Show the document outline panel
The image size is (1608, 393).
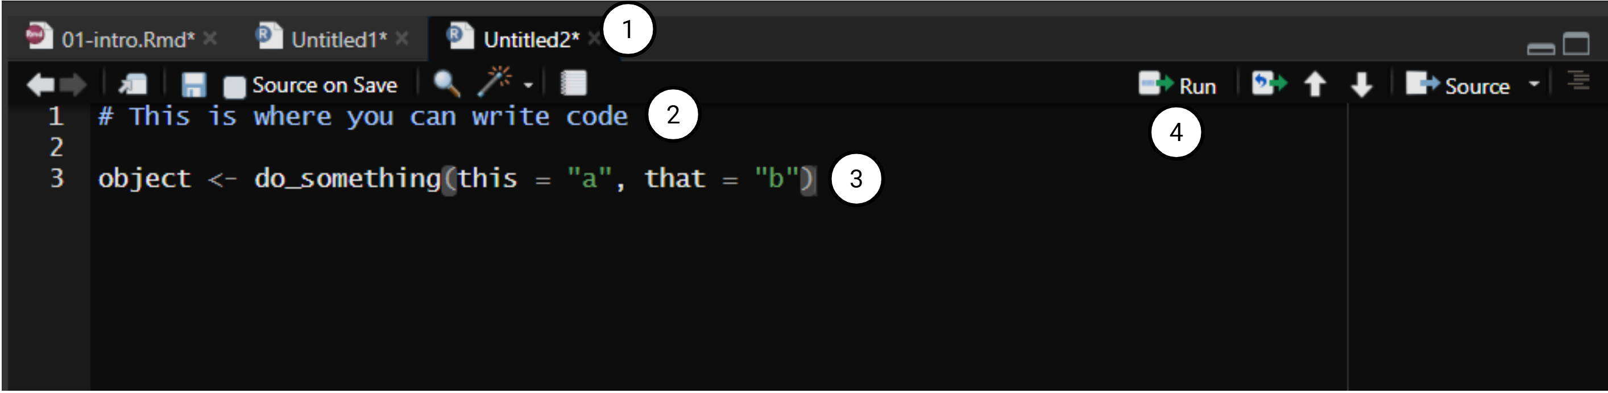[1578, 81]
